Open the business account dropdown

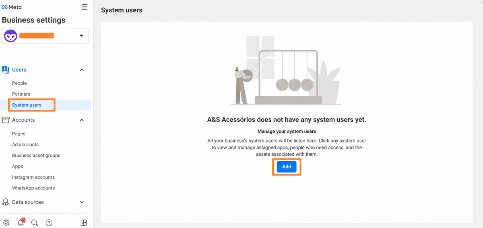[x=45, y=36]
